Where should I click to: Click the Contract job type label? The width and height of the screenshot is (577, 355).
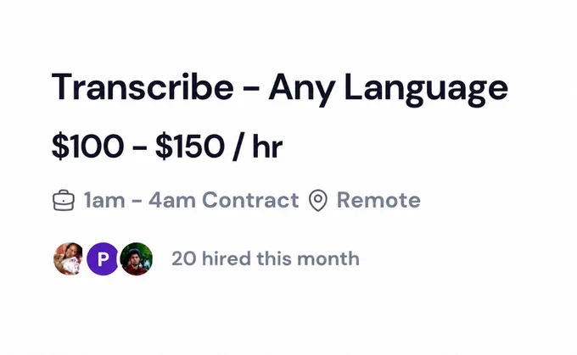coord(250,200)
